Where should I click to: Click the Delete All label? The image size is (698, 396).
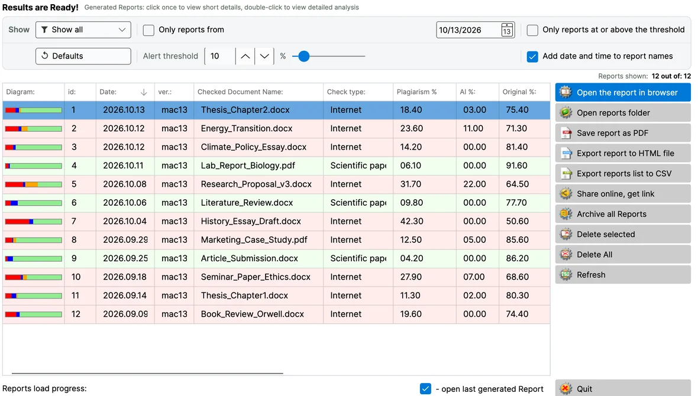pyautogui.click(x=594, y=255)
